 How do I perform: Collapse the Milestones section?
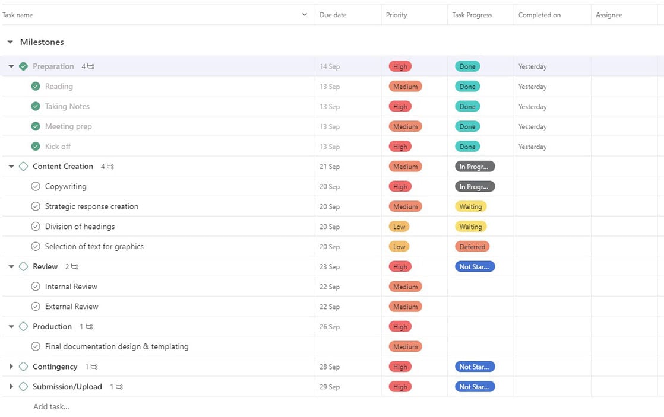pos(10,42)
